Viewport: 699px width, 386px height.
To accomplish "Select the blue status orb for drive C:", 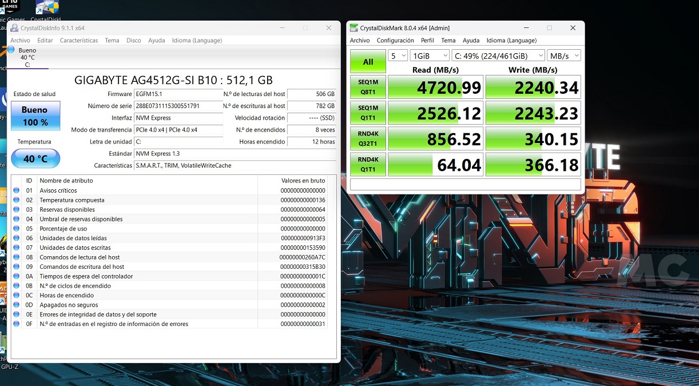I will tap(11, 50).
